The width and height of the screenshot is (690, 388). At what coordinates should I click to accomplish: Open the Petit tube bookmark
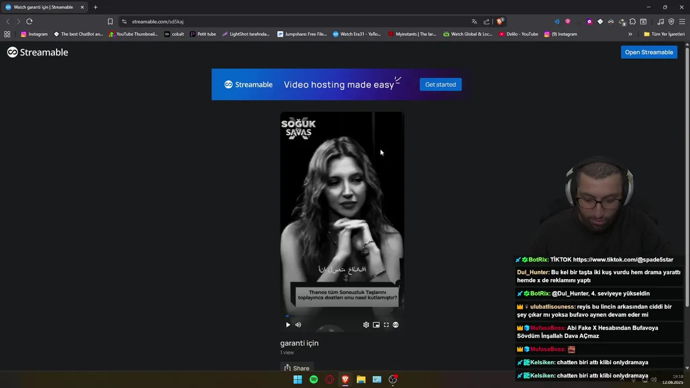203,34
